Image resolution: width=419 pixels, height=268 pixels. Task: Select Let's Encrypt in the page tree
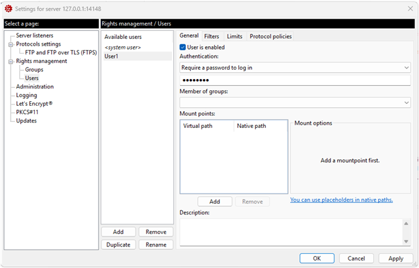pyautogui.click(x=34, y=104)
